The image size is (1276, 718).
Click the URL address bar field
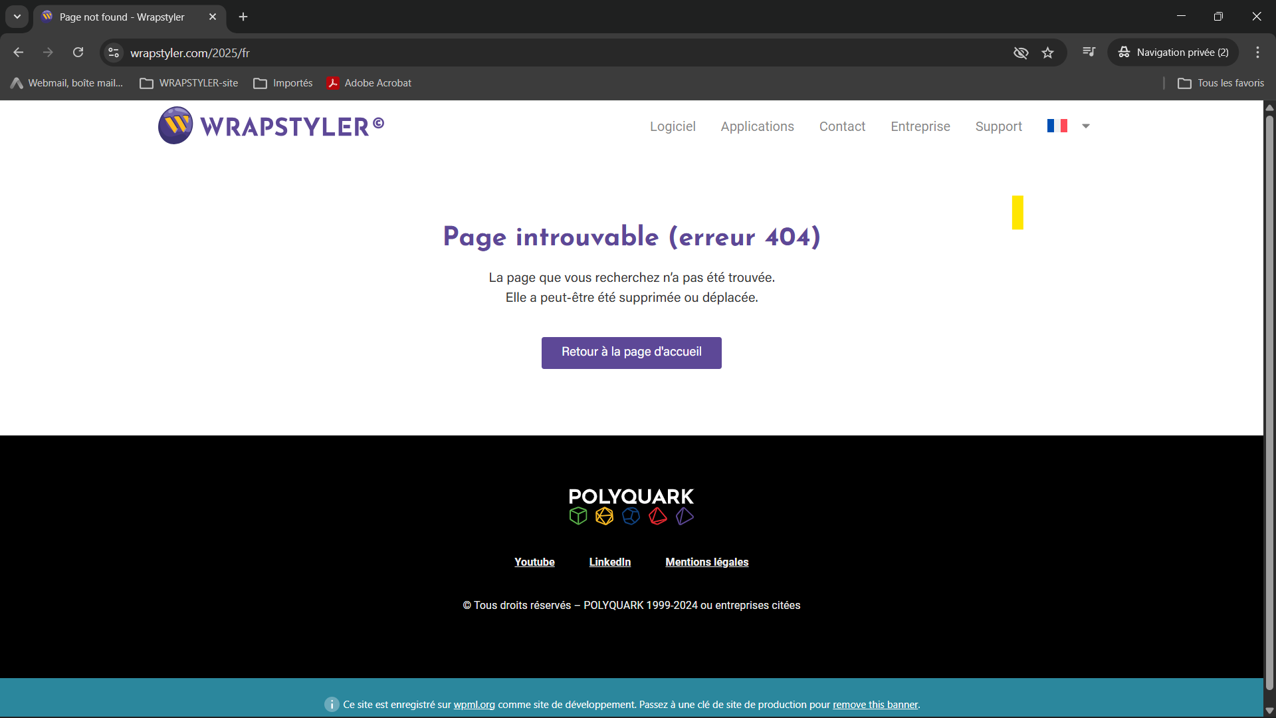(x=532, y=53)
